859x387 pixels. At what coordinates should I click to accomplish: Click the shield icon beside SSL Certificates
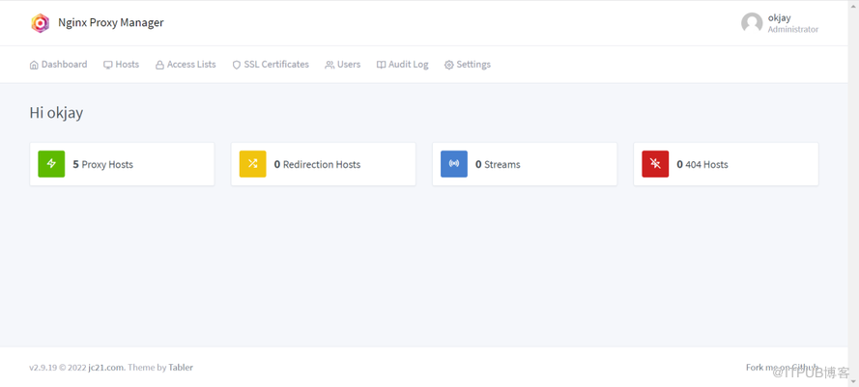pos(237,66)
